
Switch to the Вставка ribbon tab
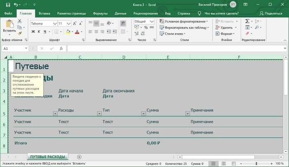[44, 13]
